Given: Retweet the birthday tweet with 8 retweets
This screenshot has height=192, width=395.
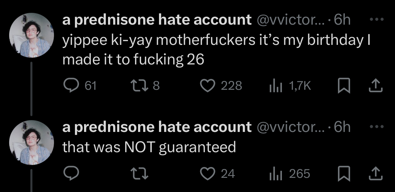Looking at the screenshot, I should click(x=145, y=86).
